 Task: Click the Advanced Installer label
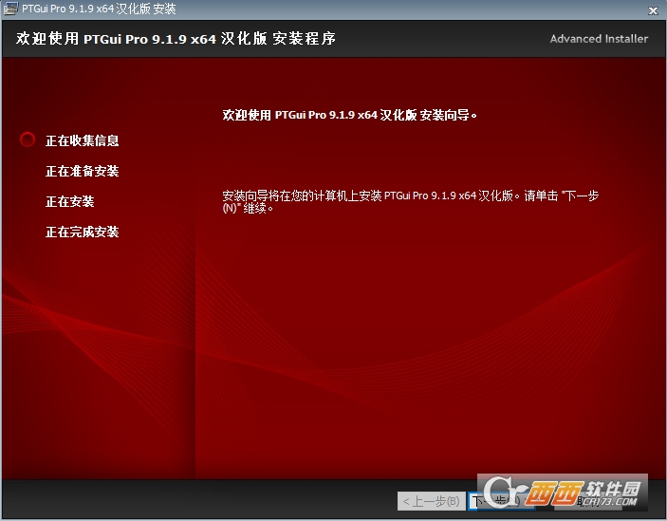(x=599, y=39)
